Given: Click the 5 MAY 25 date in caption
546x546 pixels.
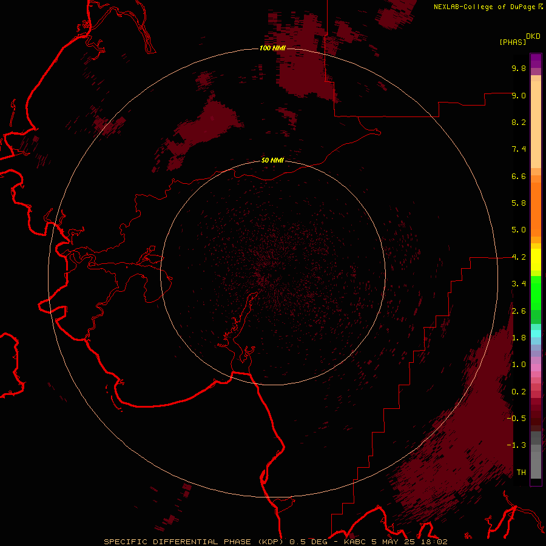Looking at the screenshot, I should tap(394, 542).
